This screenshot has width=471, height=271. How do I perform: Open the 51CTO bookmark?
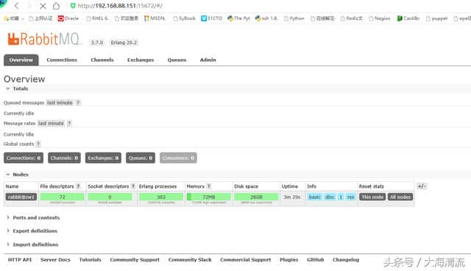pos(211,18)
